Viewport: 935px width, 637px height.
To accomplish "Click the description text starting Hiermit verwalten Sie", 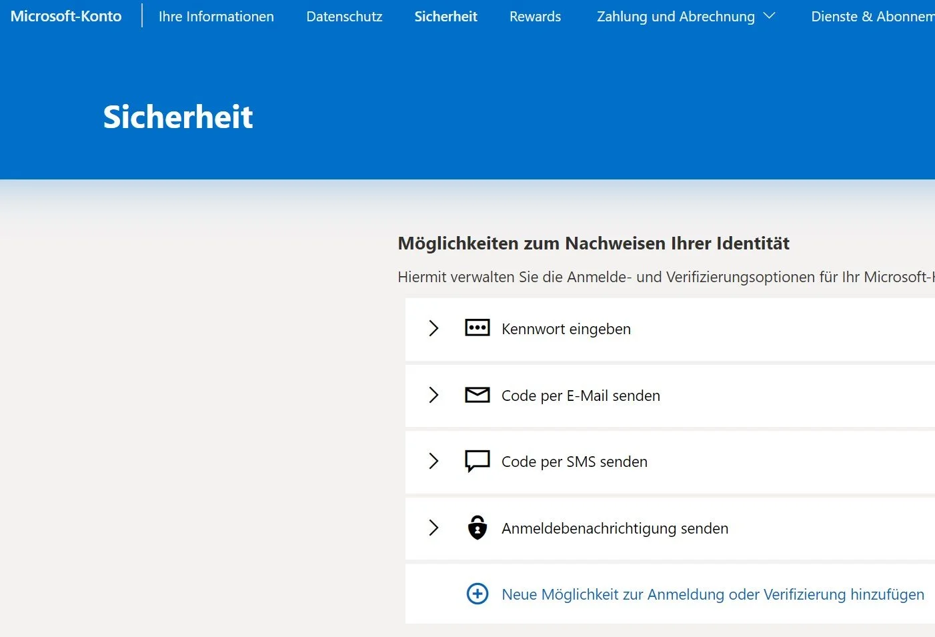I will [x=666, y=277].
